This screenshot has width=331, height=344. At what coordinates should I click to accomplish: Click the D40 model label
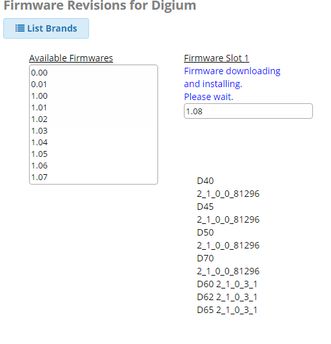pos(205,181)
